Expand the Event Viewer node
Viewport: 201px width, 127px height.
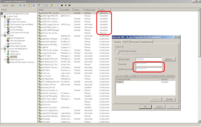tap(5, 19)
